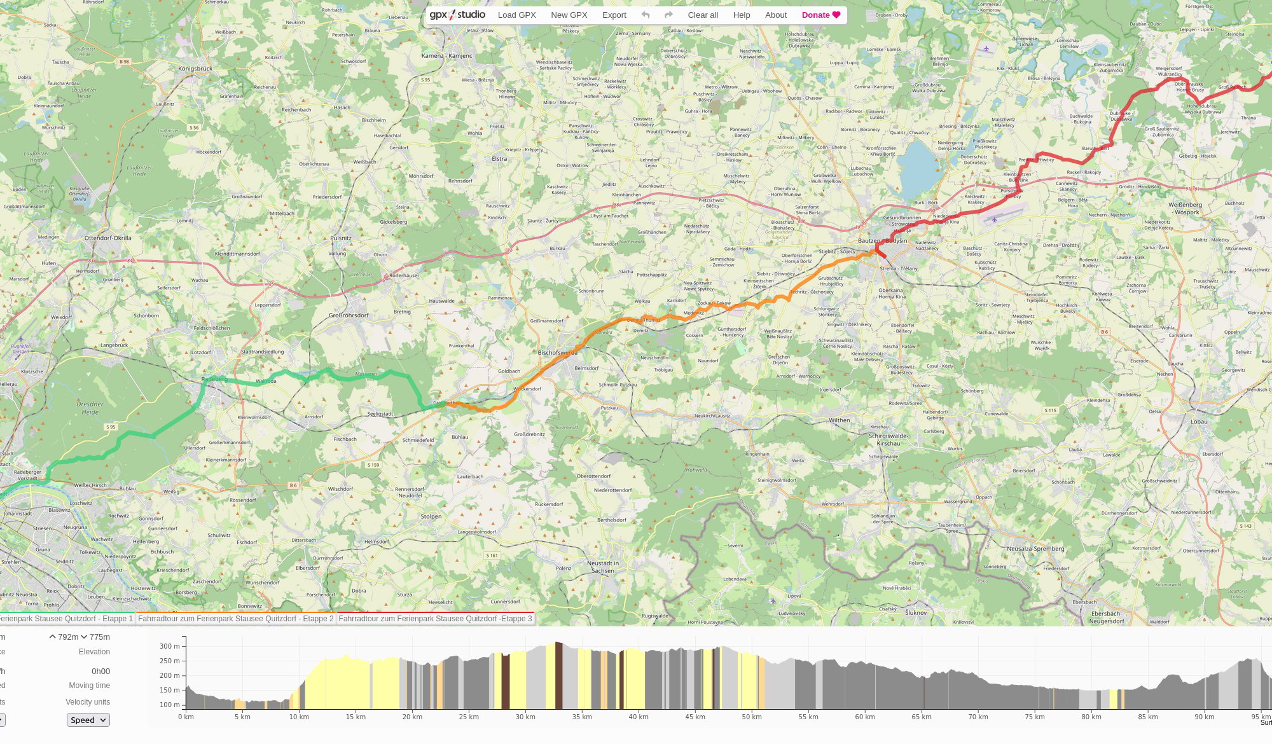Image resolution: width=1272 pixels, height=744 pixels.
Task: Click Load GPX
Action: 516,15
